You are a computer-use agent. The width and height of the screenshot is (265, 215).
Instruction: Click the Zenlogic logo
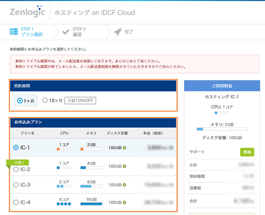pos(27,11)
